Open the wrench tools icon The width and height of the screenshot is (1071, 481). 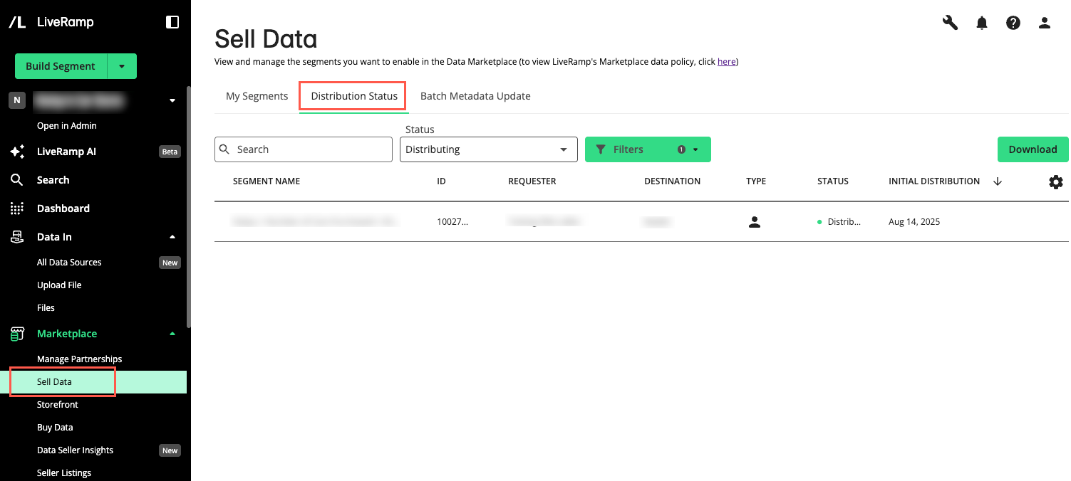[950, 23]
